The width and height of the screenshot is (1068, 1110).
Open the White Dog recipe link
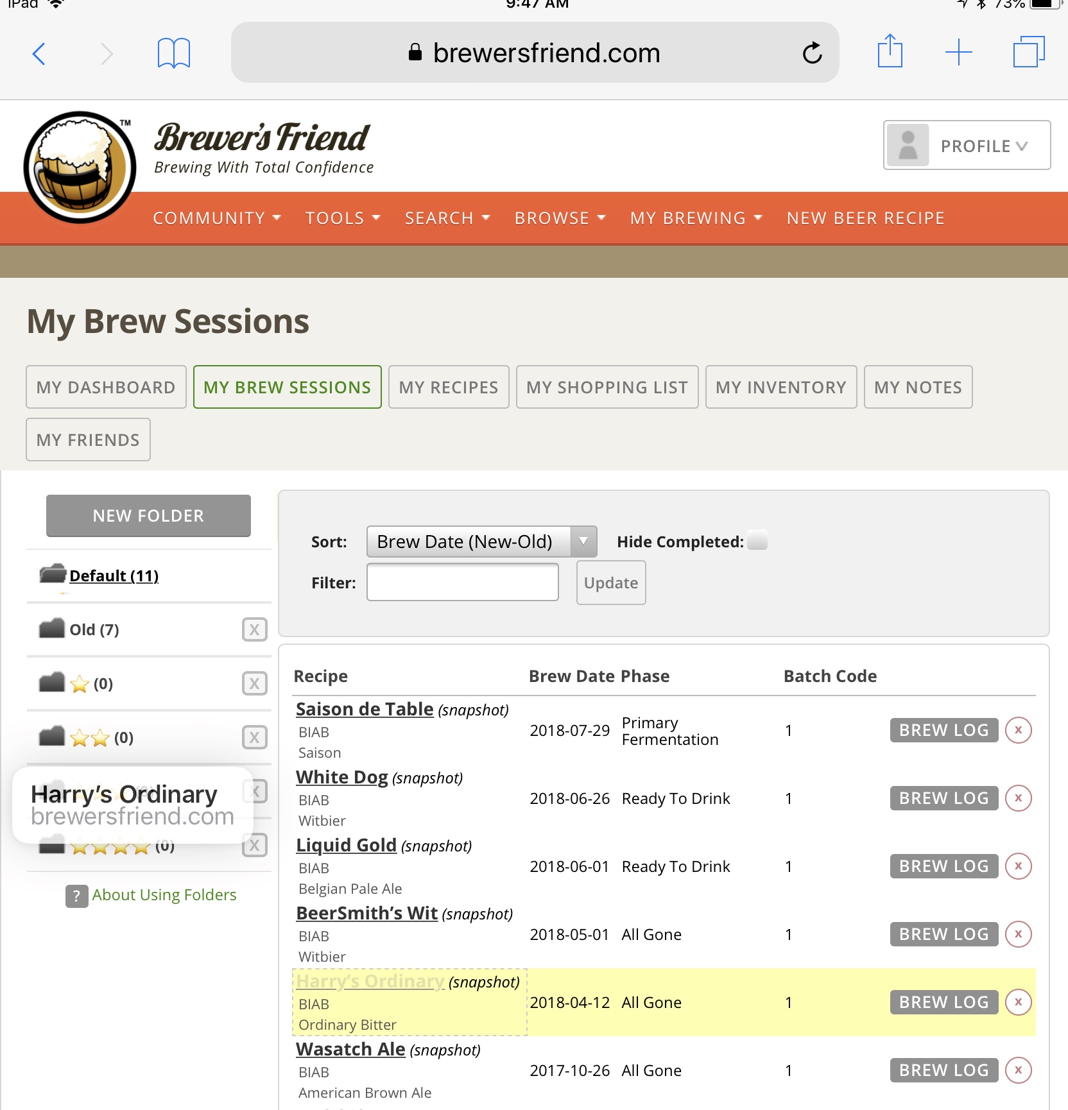341,778
